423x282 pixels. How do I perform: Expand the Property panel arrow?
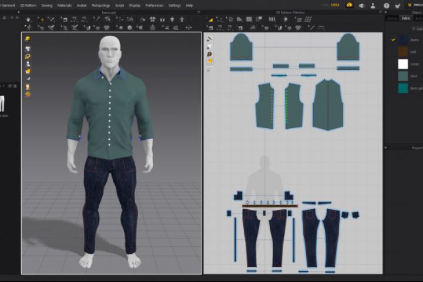point(385,148)
